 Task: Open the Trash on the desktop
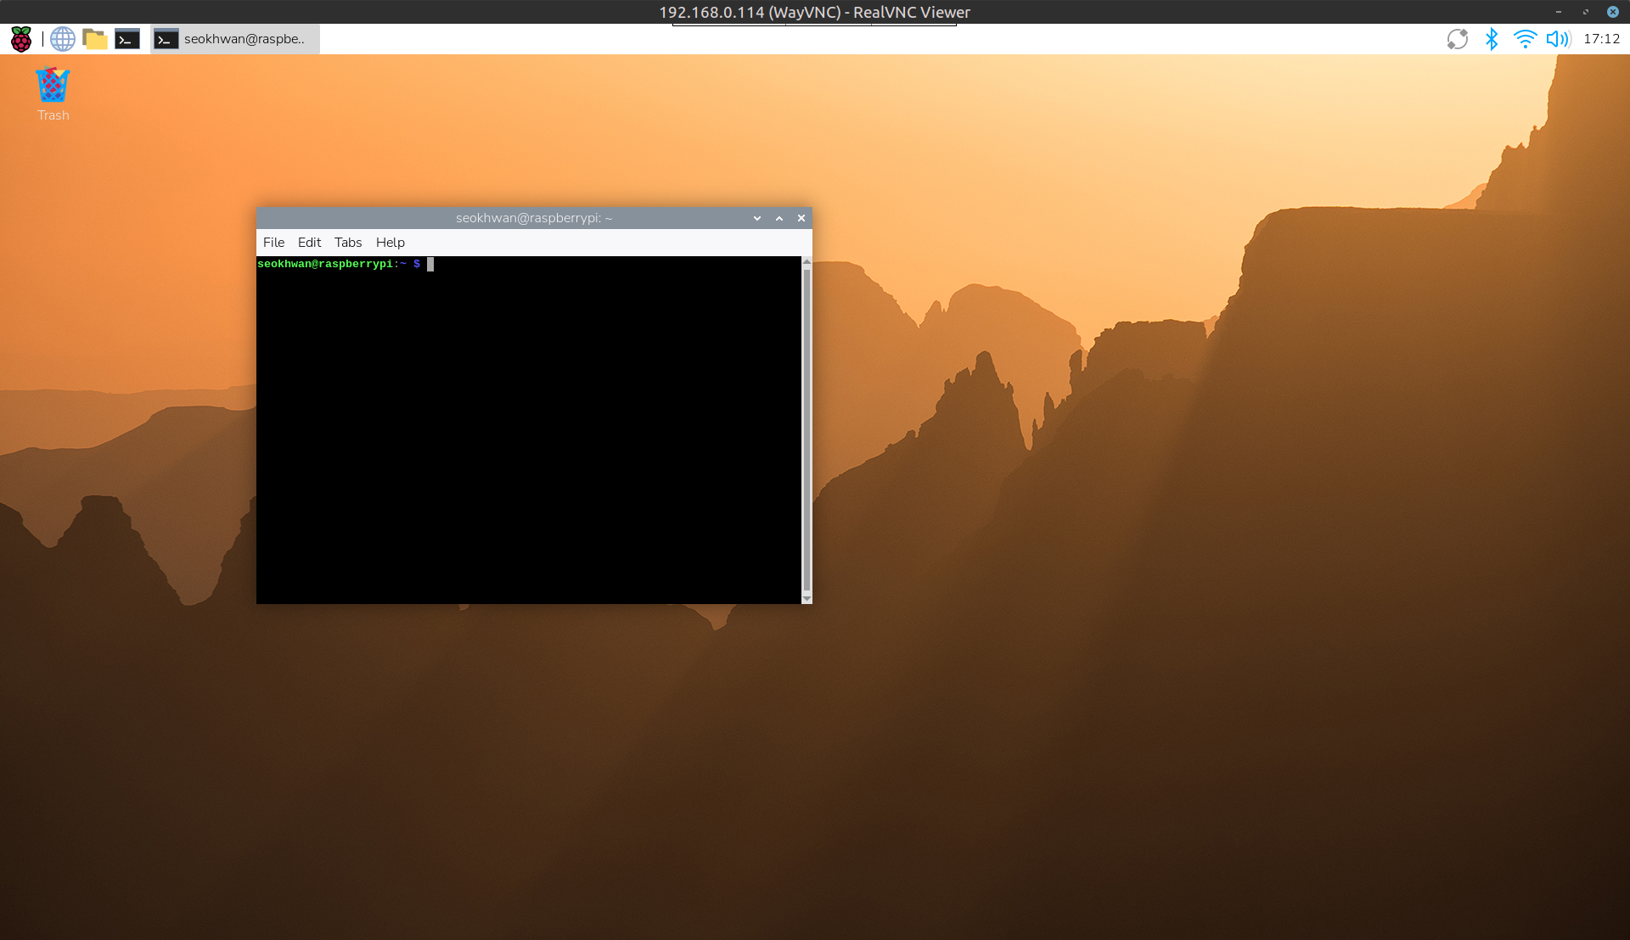pyautogui.click(x=53, y=86)
